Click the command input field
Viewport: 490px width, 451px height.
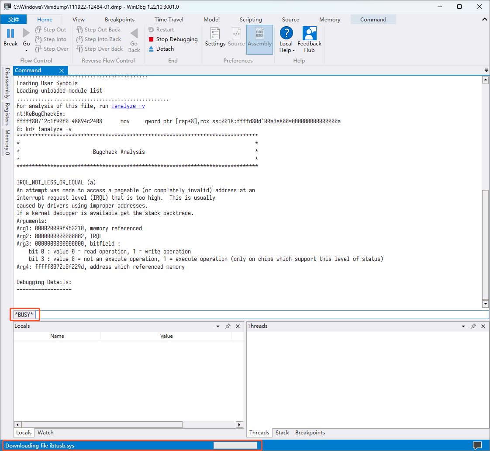(262, 315)
